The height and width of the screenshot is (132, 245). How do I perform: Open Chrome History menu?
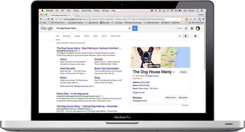coord(76,10)
